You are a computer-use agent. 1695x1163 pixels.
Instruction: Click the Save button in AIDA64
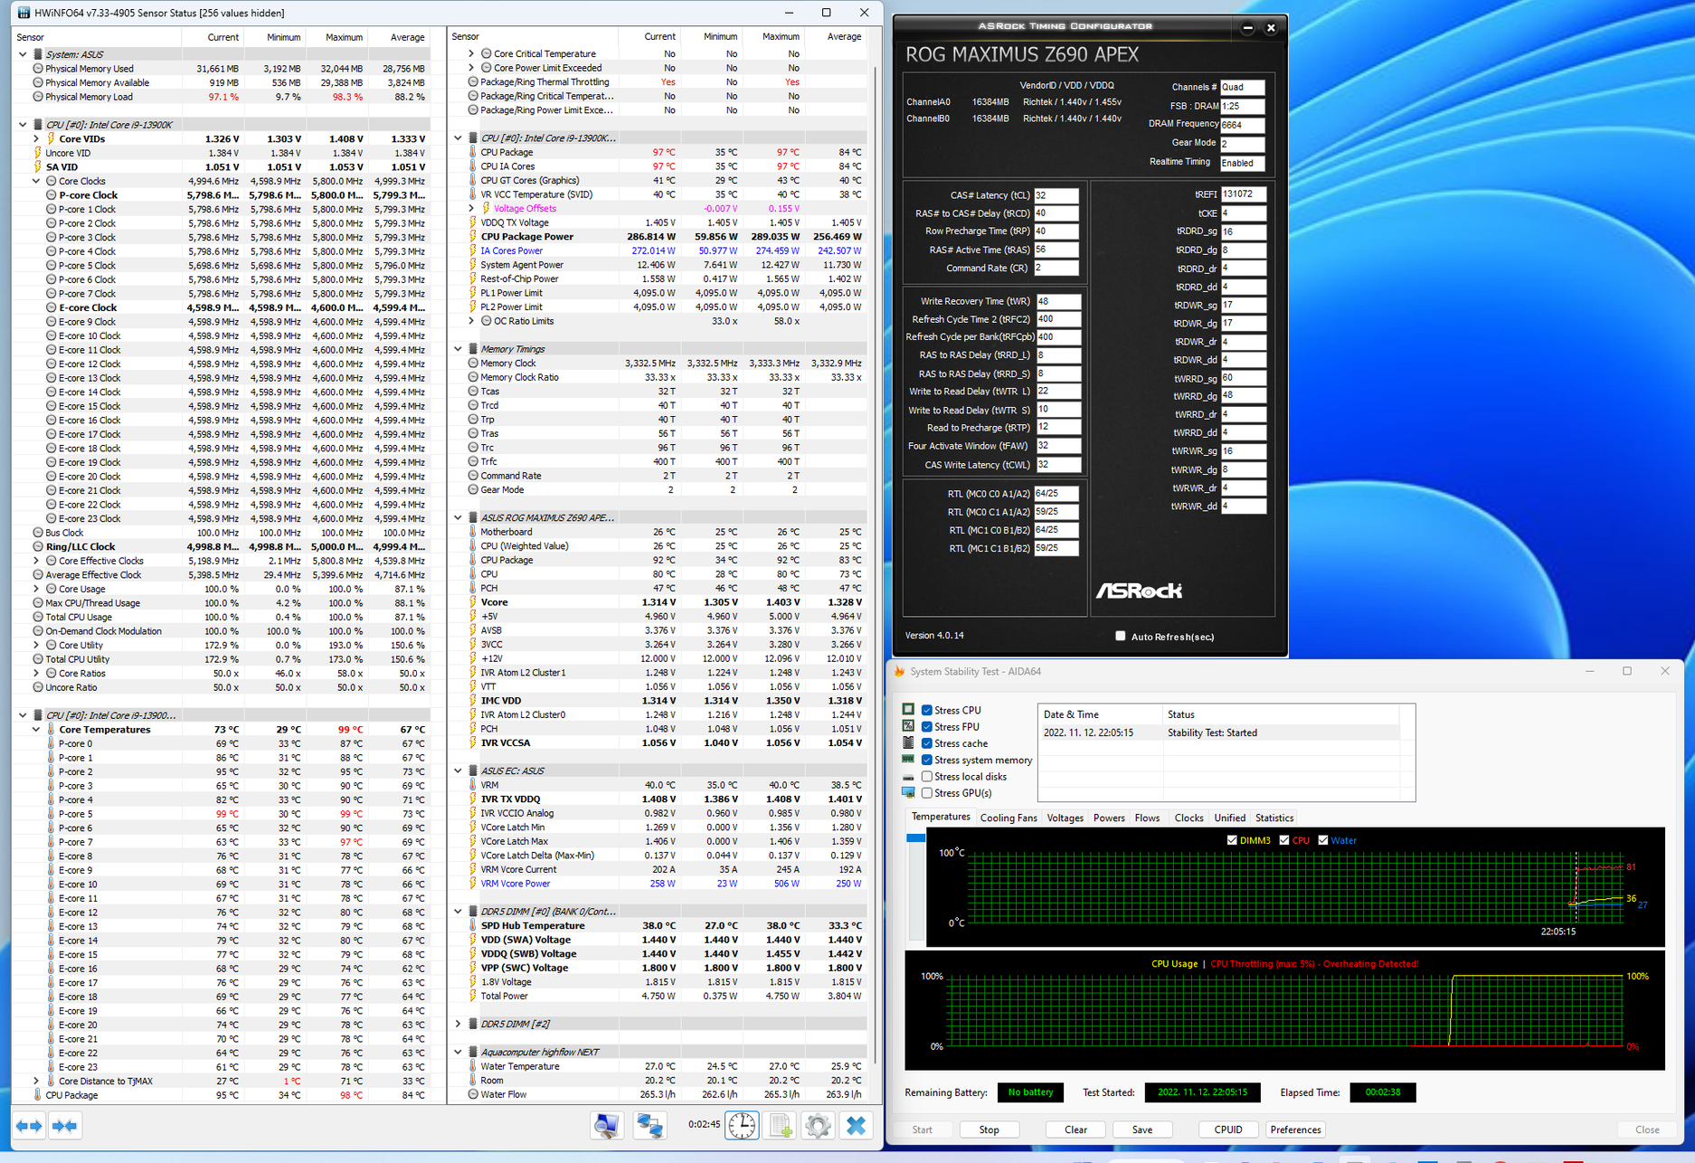[x=1142, y=1130]
